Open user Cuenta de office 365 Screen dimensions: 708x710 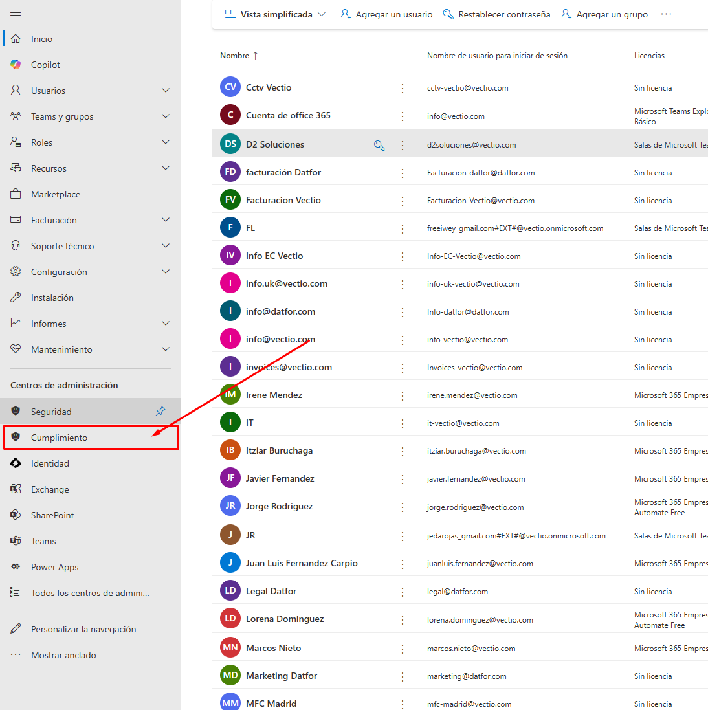point(288,115)
